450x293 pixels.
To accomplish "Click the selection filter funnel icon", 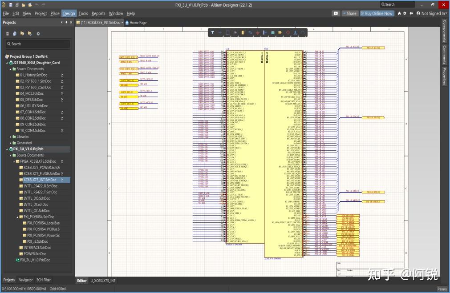I will coord(212,32).
